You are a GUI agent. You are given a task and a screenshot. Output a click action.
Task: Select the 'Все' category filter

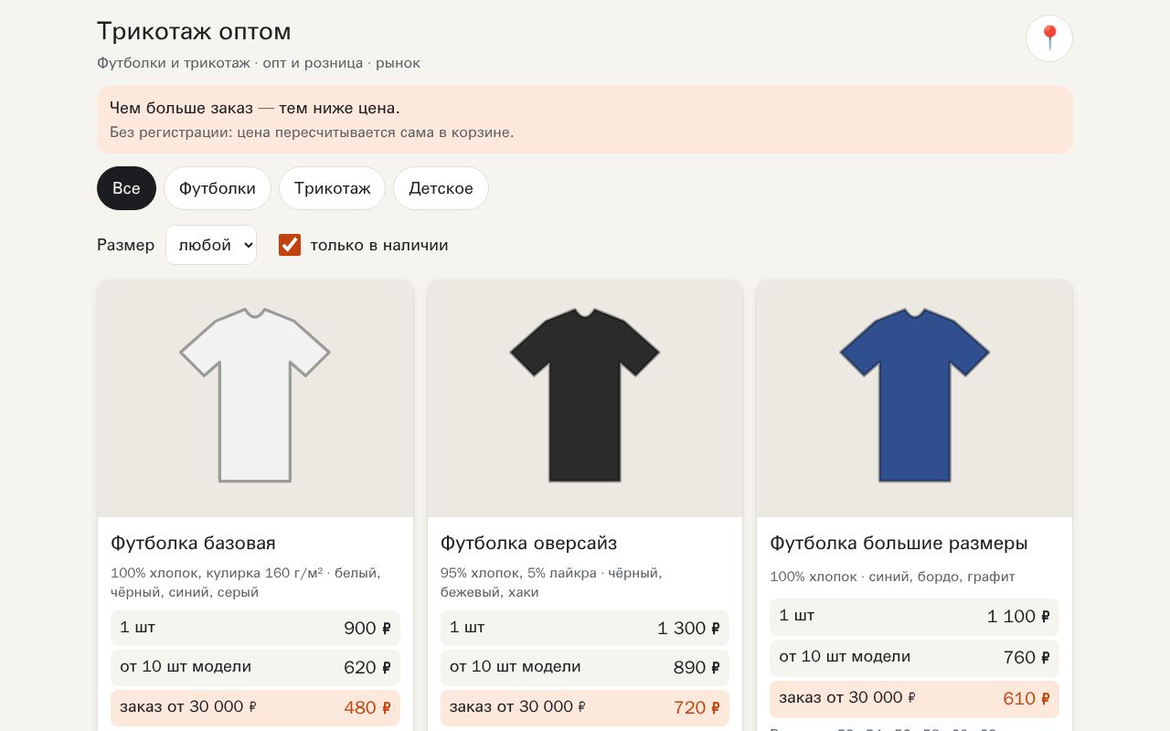pyautogui.click(x=126, y=188)
